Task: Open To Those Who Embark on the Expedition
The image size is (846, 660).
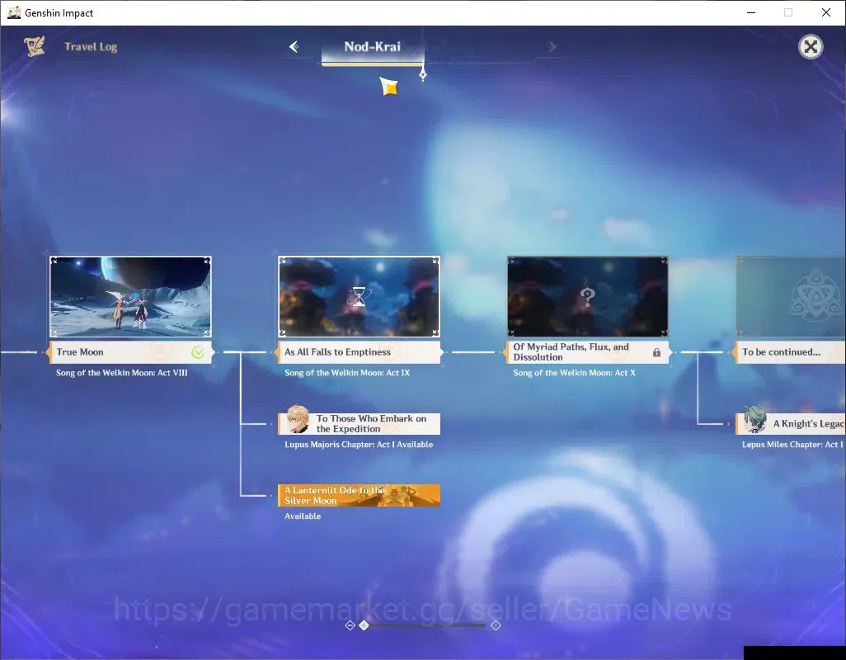Action: click(x=359, y=423)
